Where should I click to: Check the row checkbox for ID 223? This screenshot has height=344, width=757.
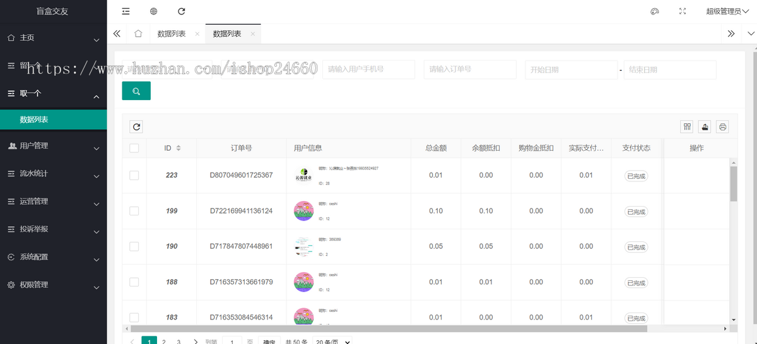click(x=134, y=175)
